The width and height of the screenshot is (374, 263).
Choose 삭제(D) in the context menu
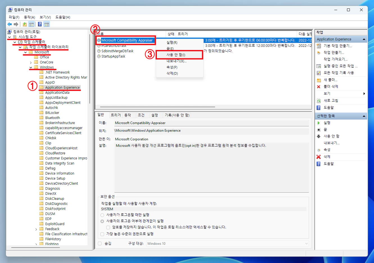point(179,74)
